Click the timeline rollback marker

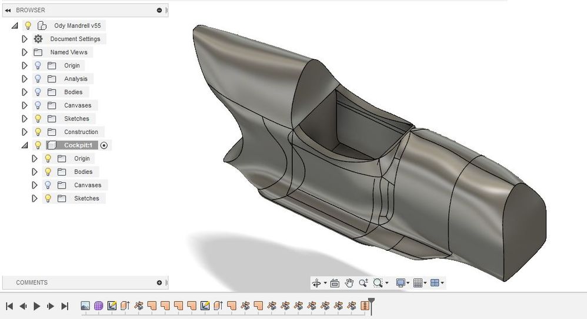pos(371,305)
